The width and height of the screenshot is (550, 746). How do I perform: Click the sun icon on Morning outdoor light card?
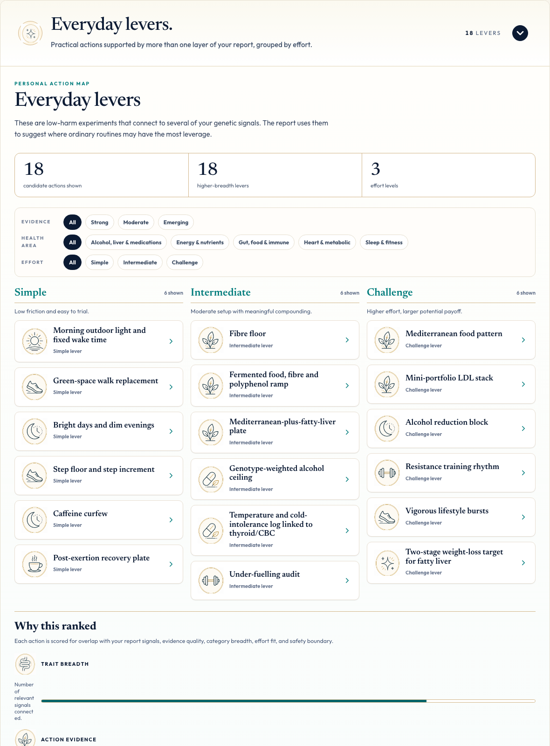34,341
